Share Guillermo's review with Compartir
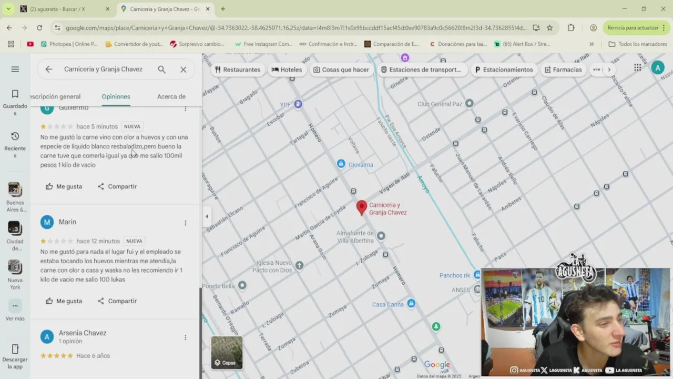Viewport: 673px width, 379px height. (x=117, y=186)
